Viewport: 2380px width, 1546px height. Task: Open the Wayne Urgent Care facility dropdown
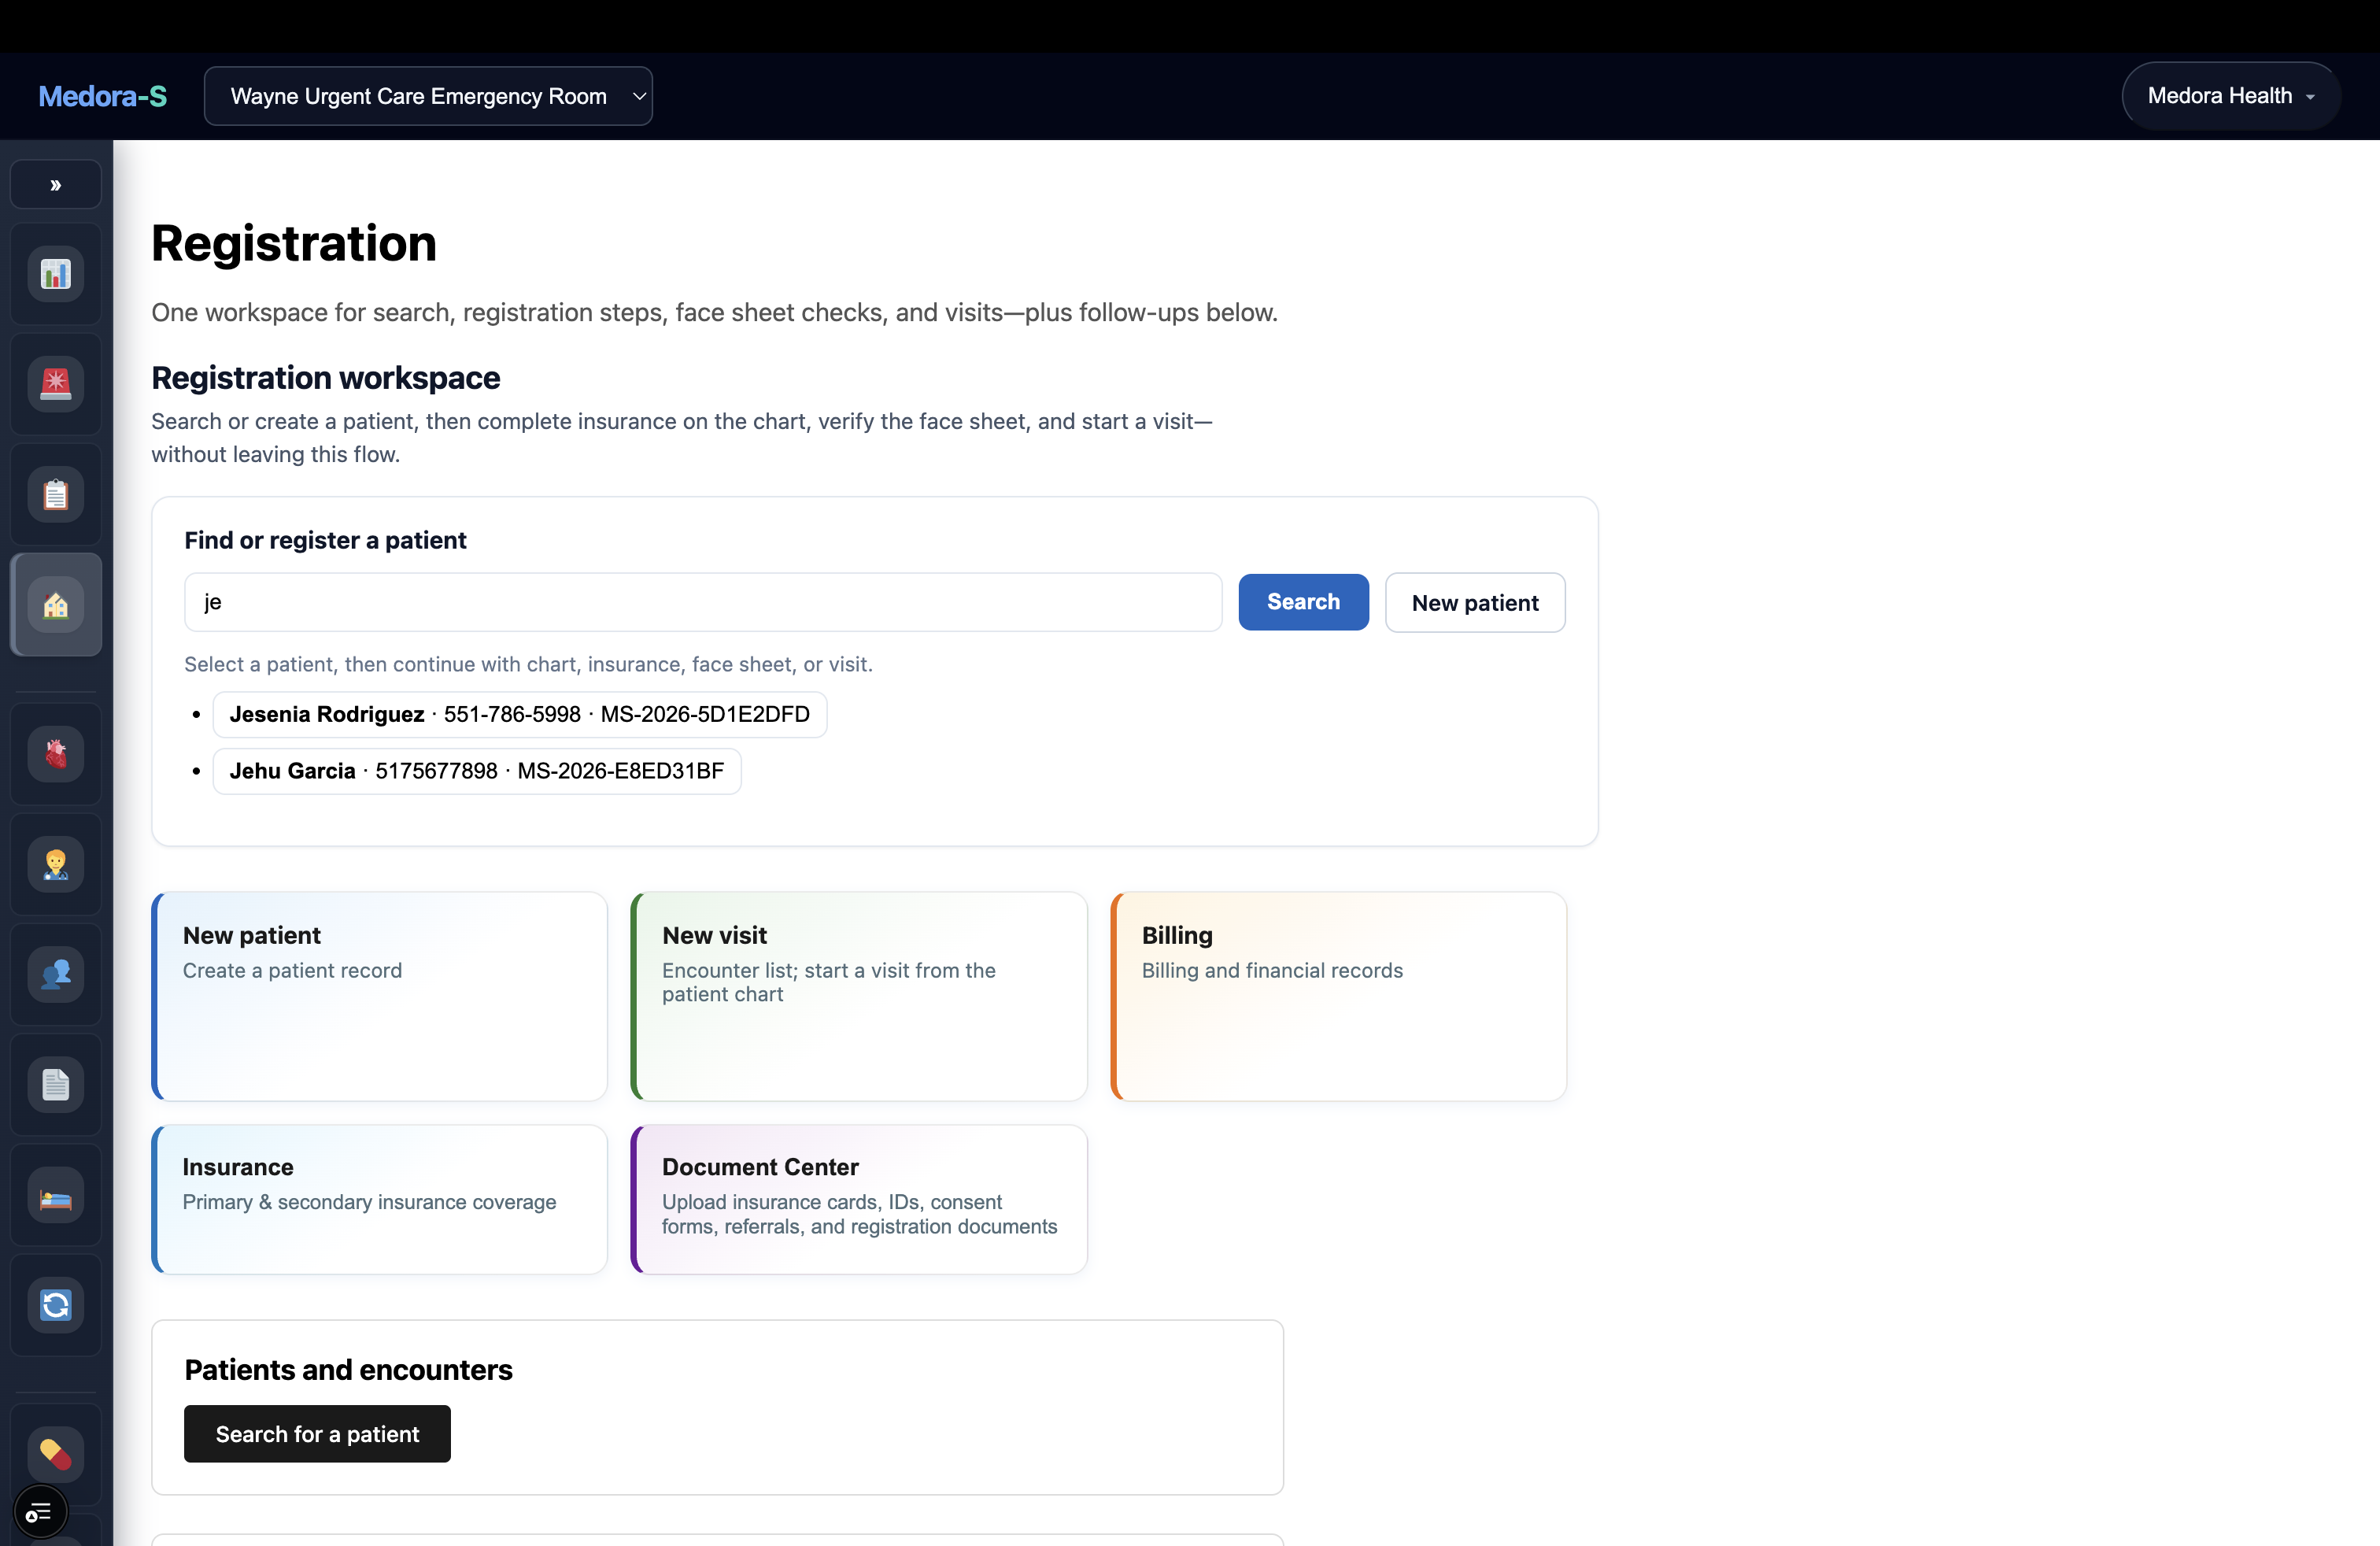coord(428,96)
